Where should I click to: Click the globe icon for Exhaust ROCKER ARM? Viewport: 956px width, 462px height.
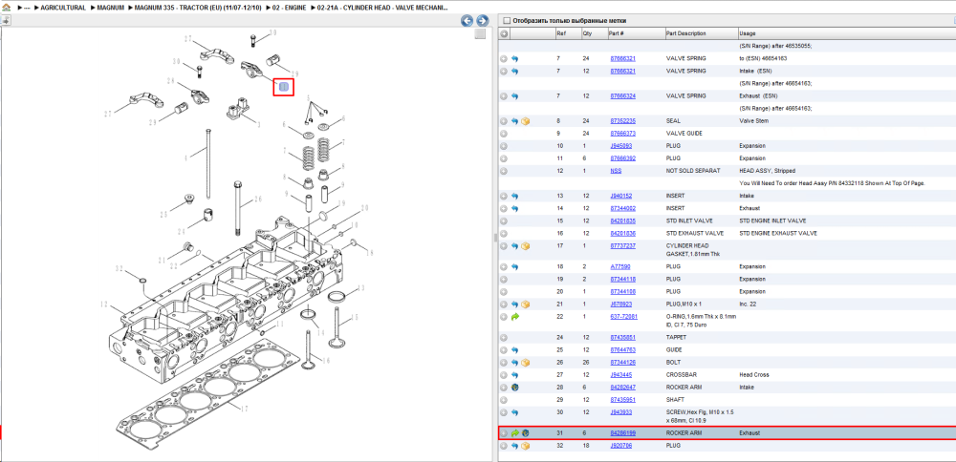[526, 433]
